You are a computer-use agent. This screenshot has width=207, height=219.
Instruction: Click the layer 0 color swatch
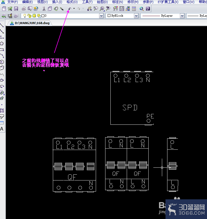point(43,16)
